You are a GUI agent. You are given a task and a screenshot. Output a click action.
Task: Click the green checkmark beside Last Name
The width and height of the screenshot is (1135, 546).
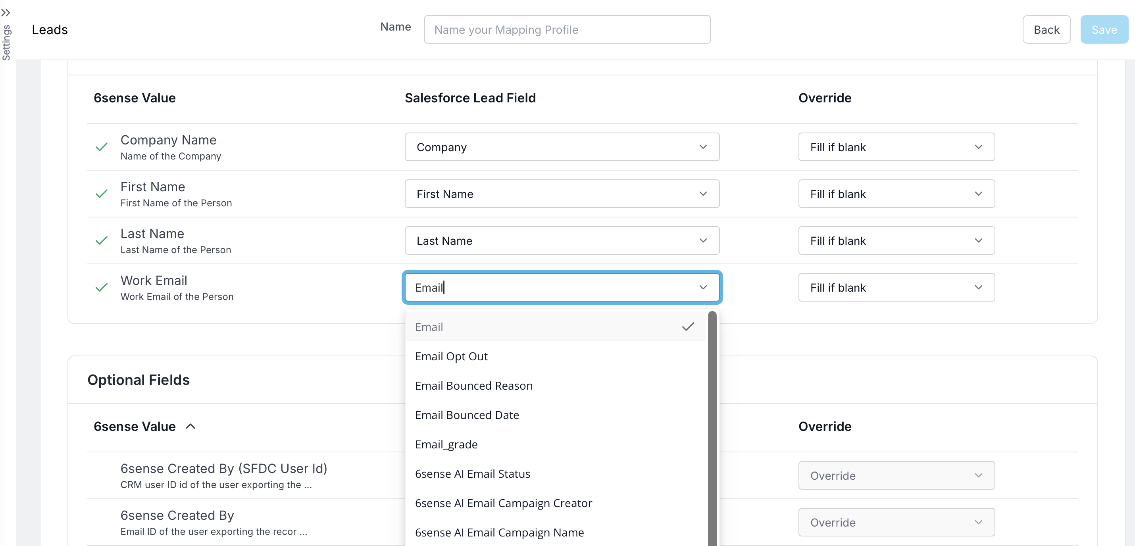coord(102,240)
